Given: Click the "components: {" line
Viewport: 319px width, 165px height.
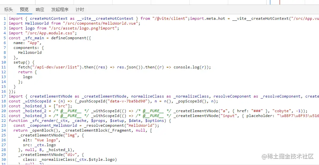Looking at the screenshot, I should coord(29,48).
